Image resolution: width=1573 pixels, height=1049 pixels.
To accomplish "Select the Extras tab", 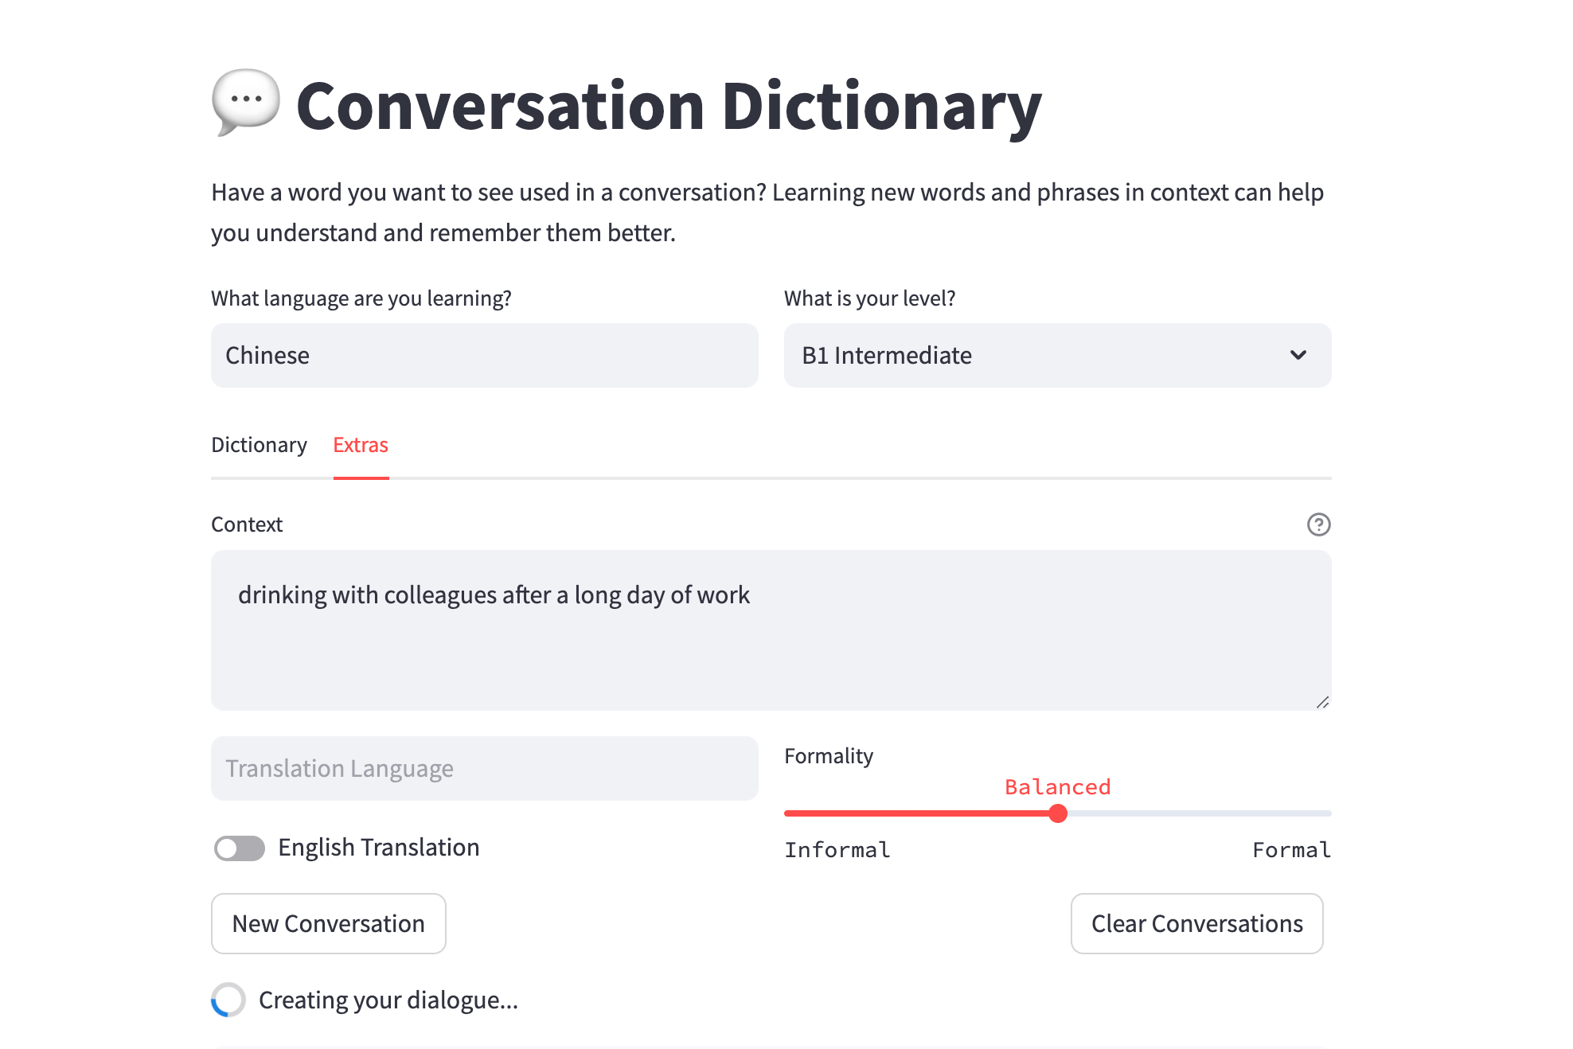I will pos(361,445).
